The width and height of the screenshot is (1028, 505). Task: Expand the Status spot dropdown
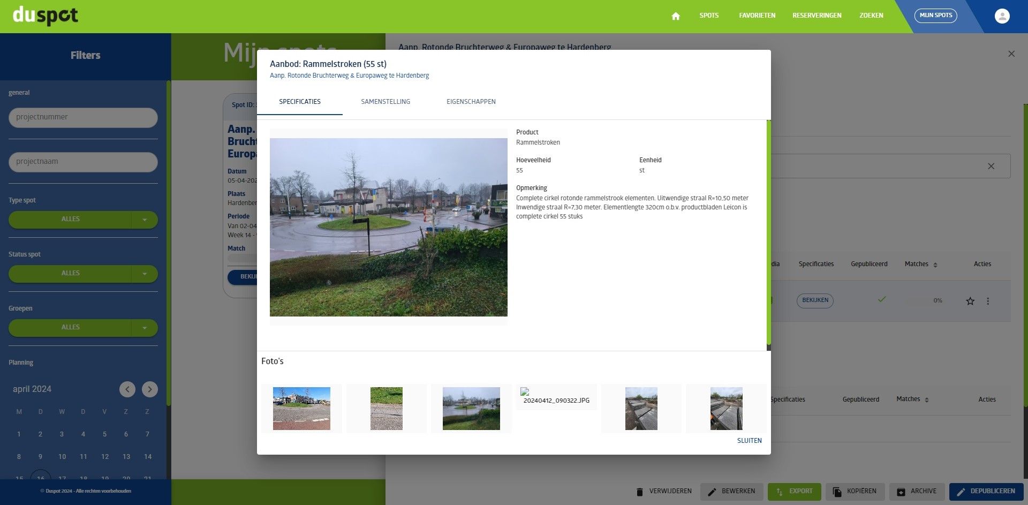144,274
